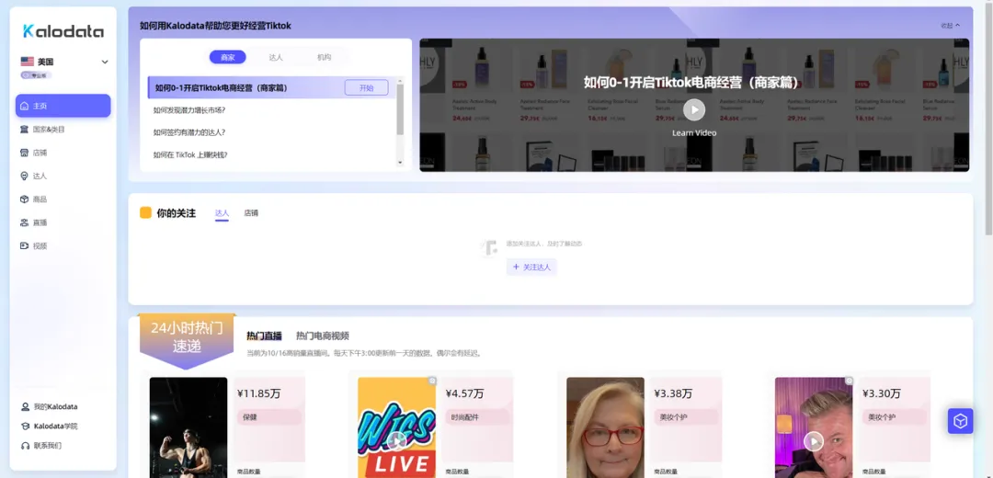This screenshot has width=993, height=478.
Task: Open Kalodata学院 link
Action: [56, 427]
